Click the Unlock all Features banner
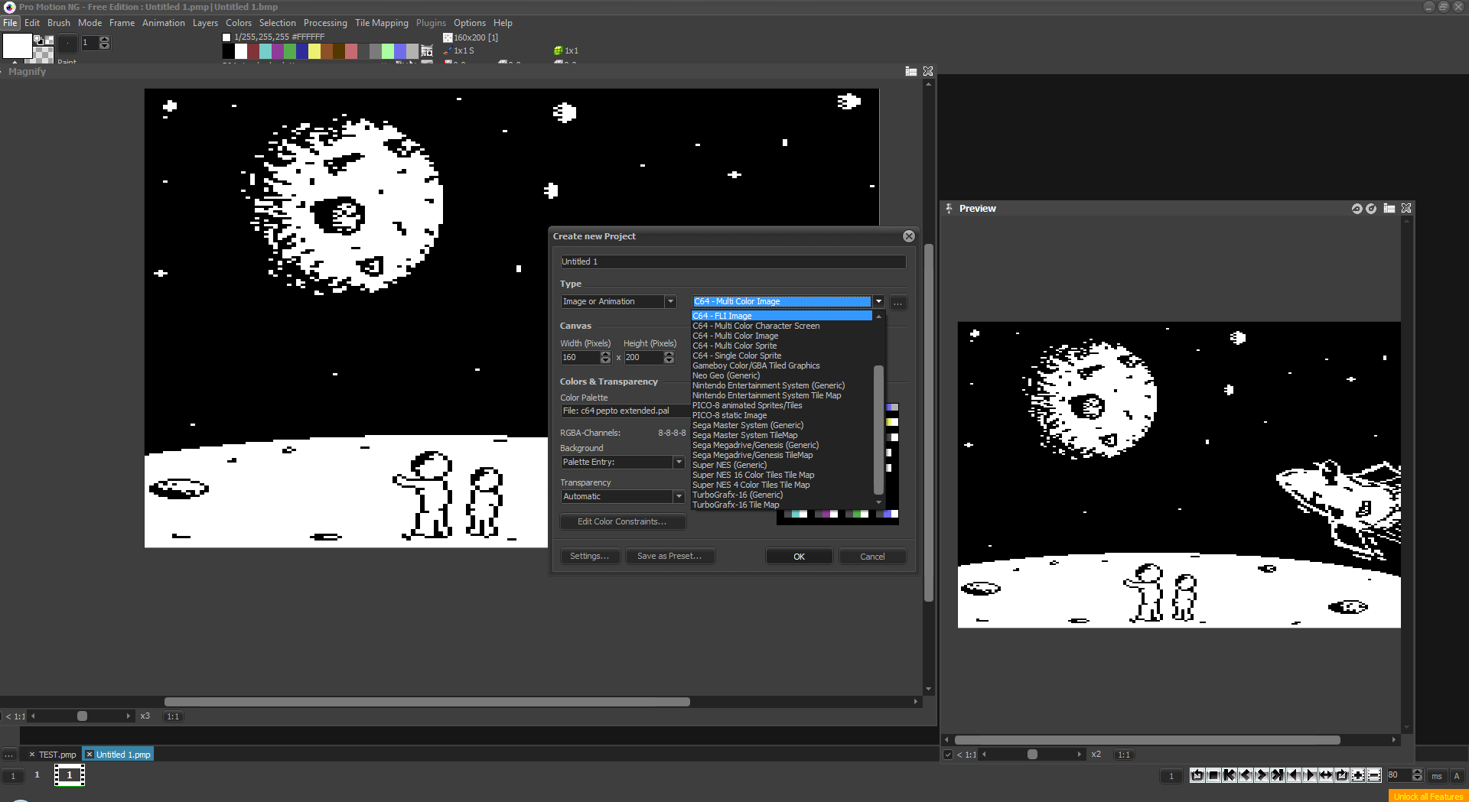This screenshot has width=1469, height=802. tap(1428, 797)
